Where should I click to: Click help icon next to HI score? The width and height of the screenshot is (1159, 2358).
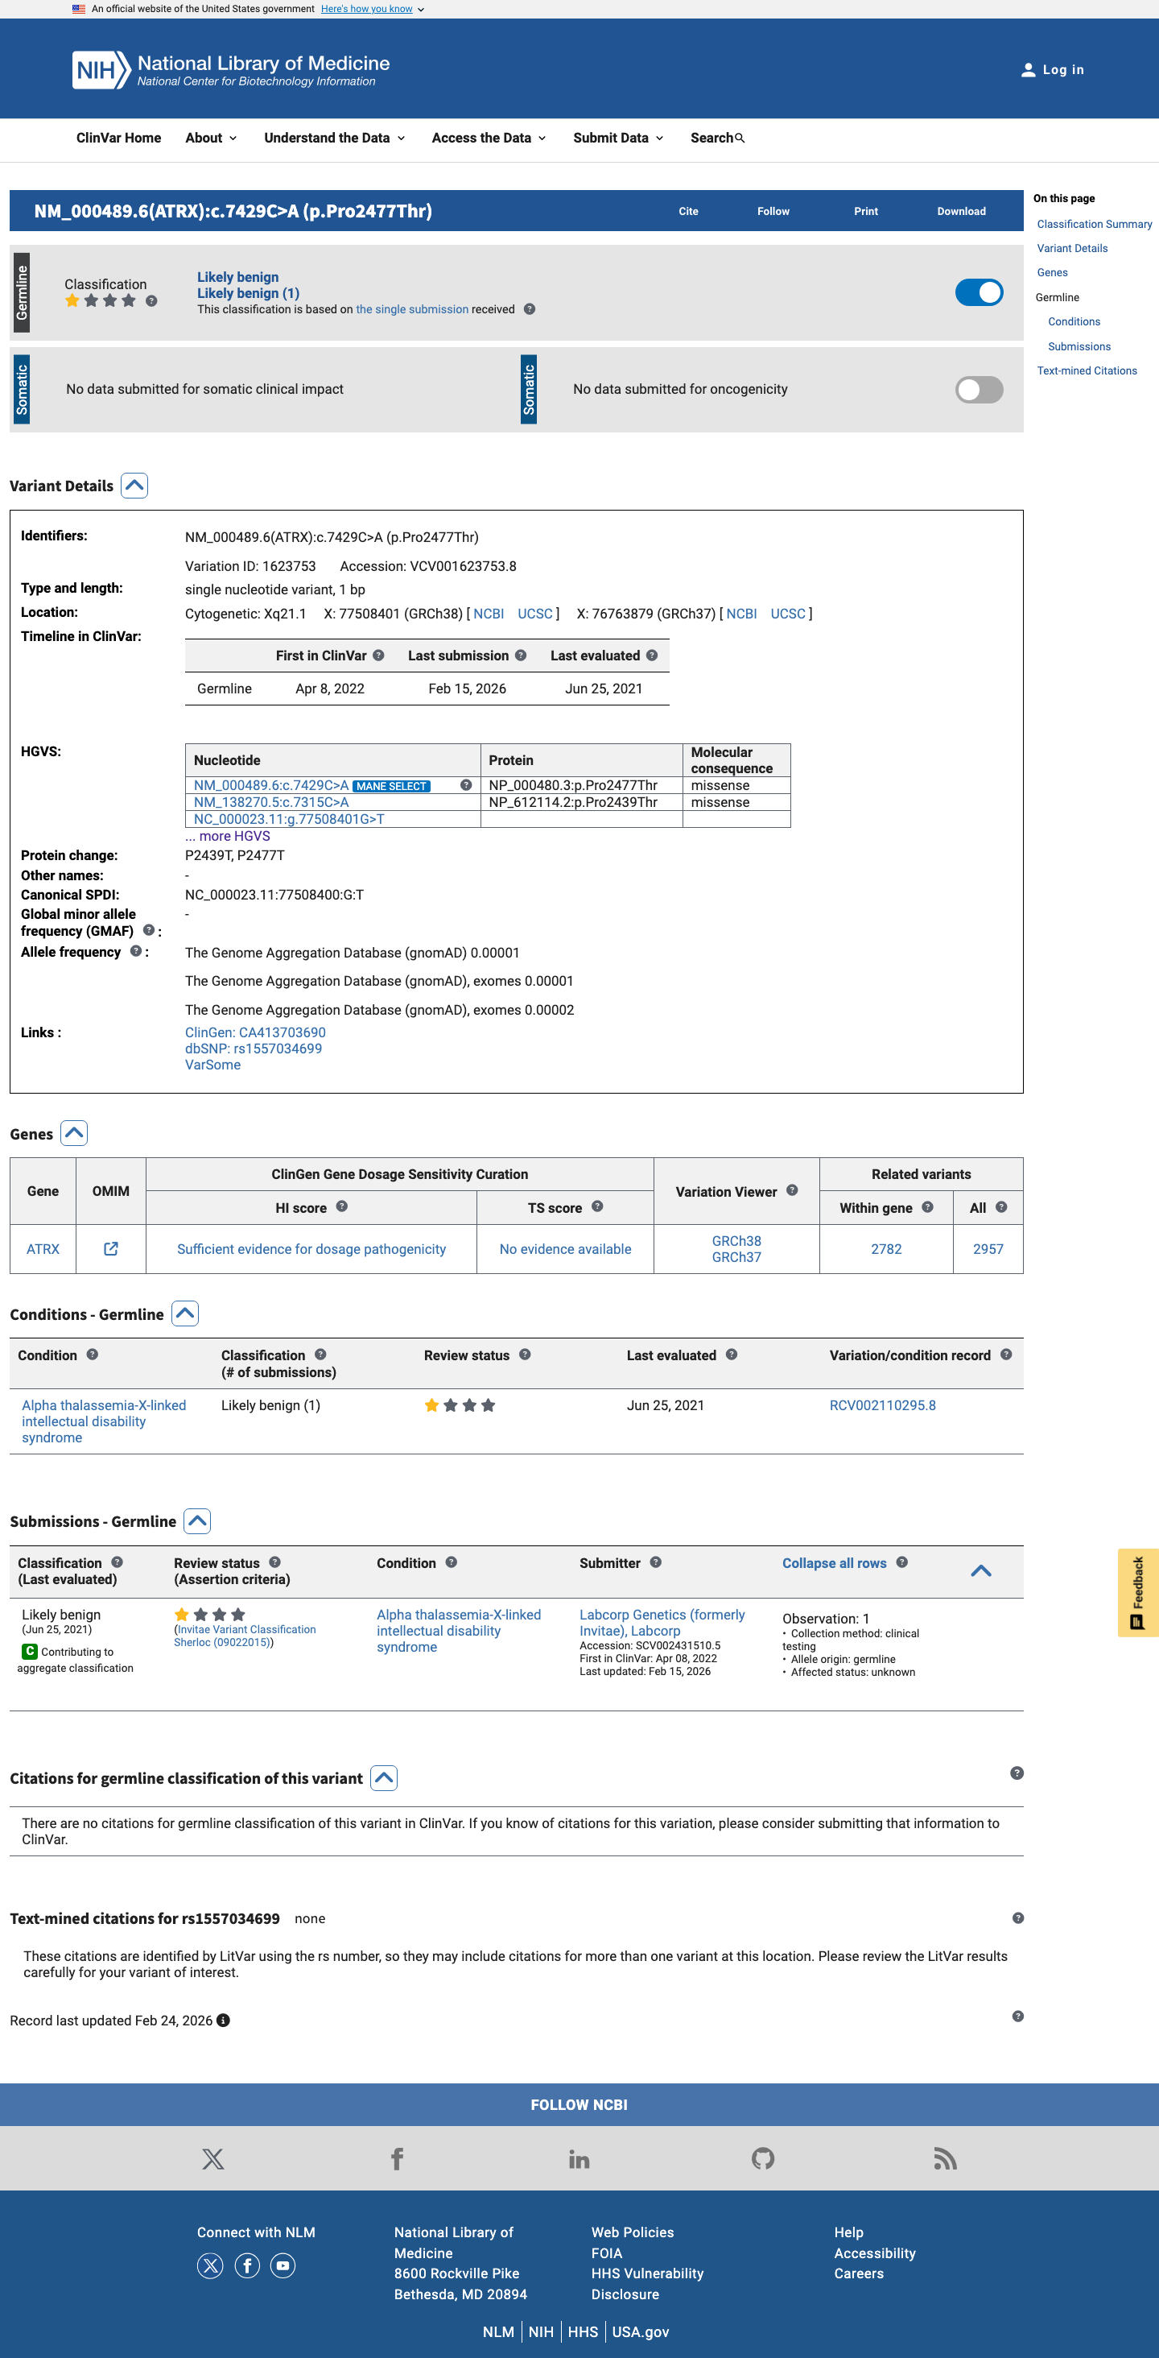click(342, 1206)
